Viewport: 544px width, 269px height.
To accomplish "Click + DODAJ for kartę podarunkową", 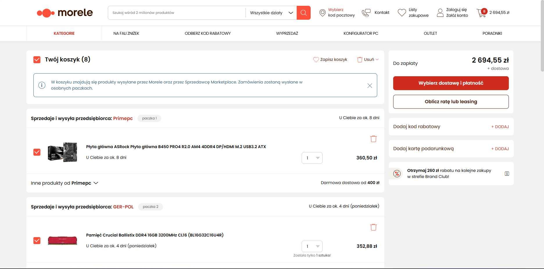I will 500,149.
